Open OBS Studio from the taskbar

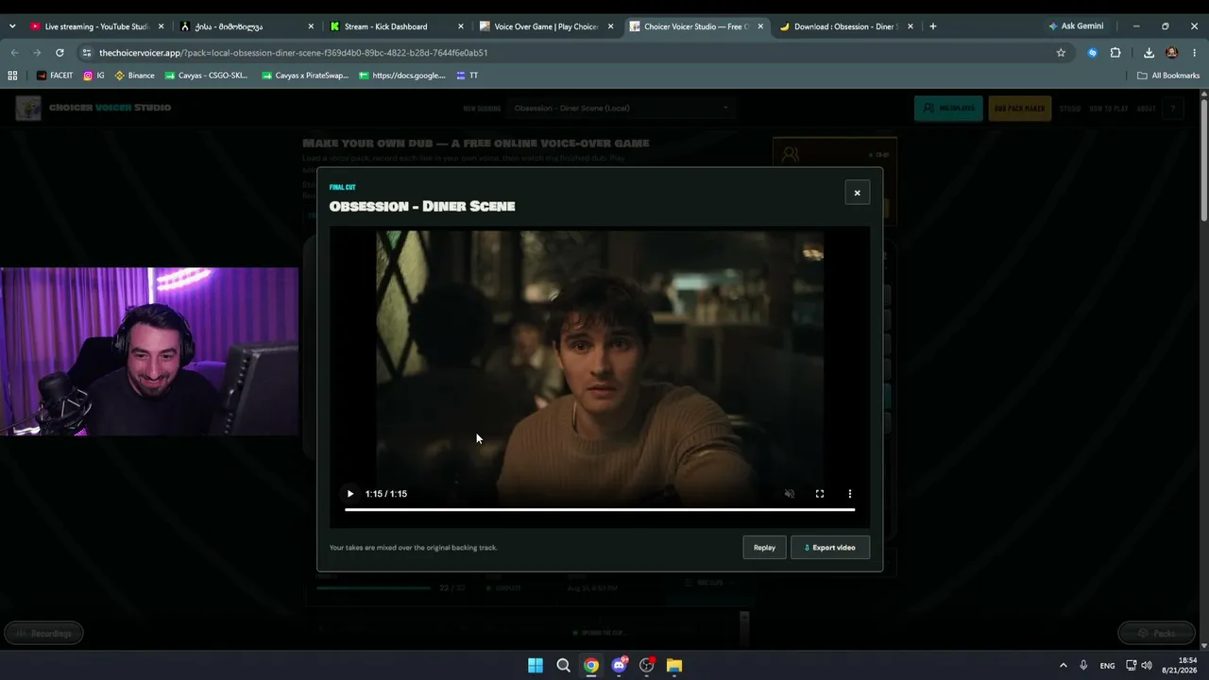[x=647, y=666]
